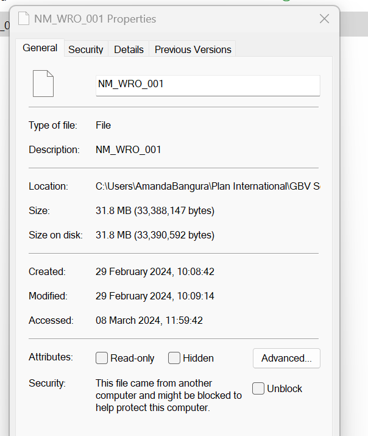Check the Unblock security checkbox
368x436 pixels.
258,388
